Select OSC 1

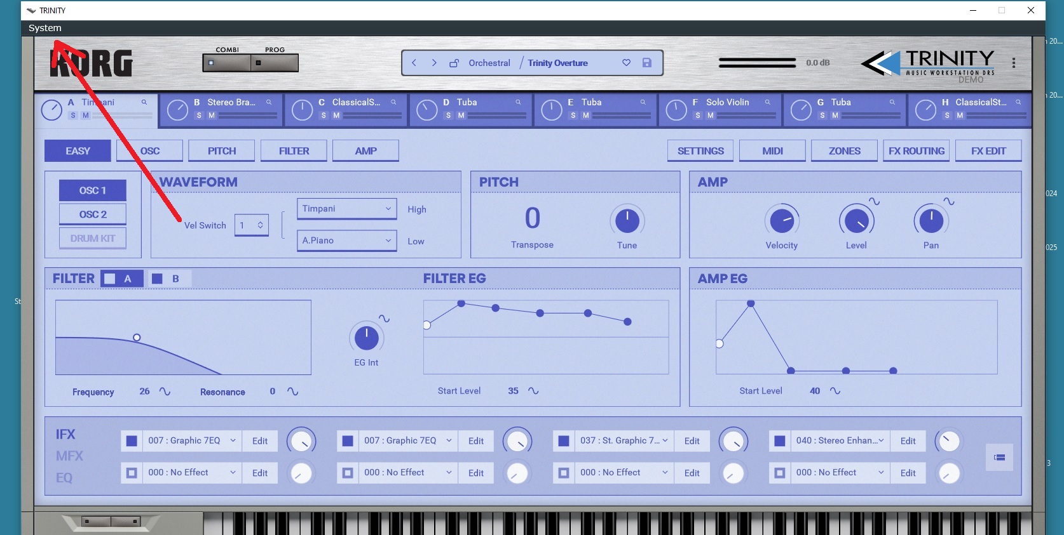(93, 190)
